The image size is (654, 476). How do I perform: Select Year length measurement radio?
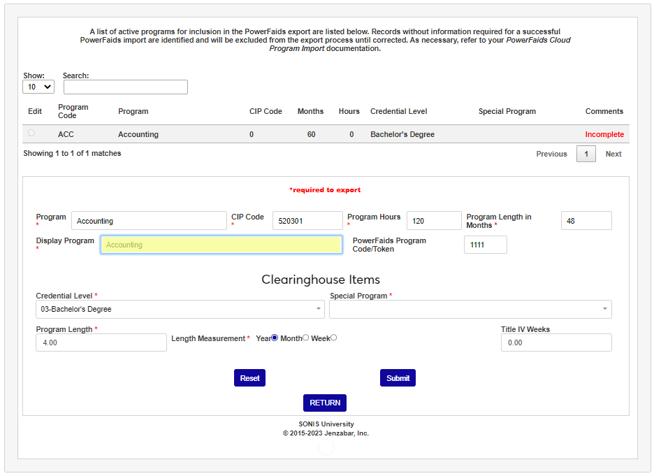[275, 338]
